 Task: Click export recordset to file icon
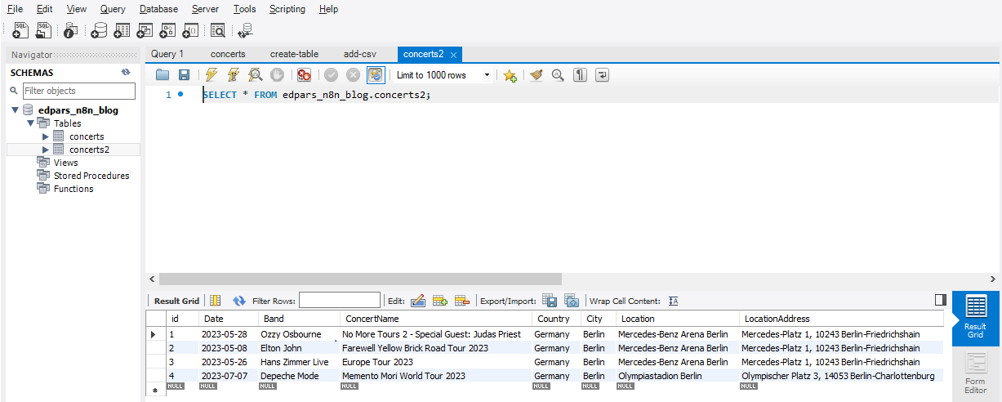click(550, 301)
